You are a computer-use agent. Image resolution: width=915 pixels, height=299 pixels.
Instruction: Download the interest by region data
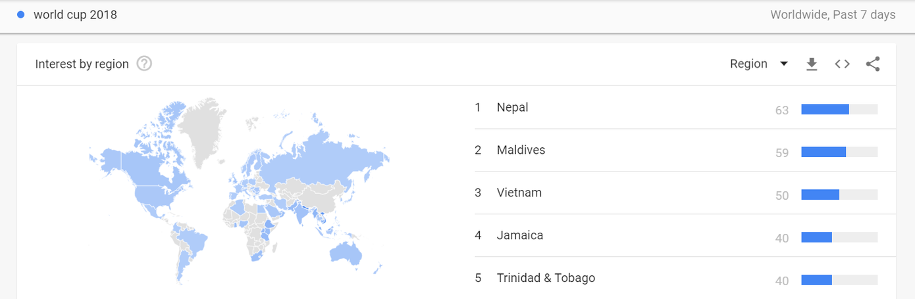coord(812,64)
